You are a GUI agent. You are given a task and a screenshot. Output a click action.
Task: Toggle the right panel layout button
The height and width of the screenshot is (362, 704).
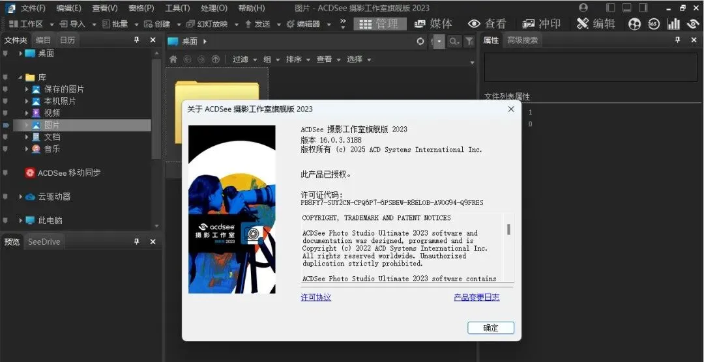pyautogui.click(x=643, y=8)
